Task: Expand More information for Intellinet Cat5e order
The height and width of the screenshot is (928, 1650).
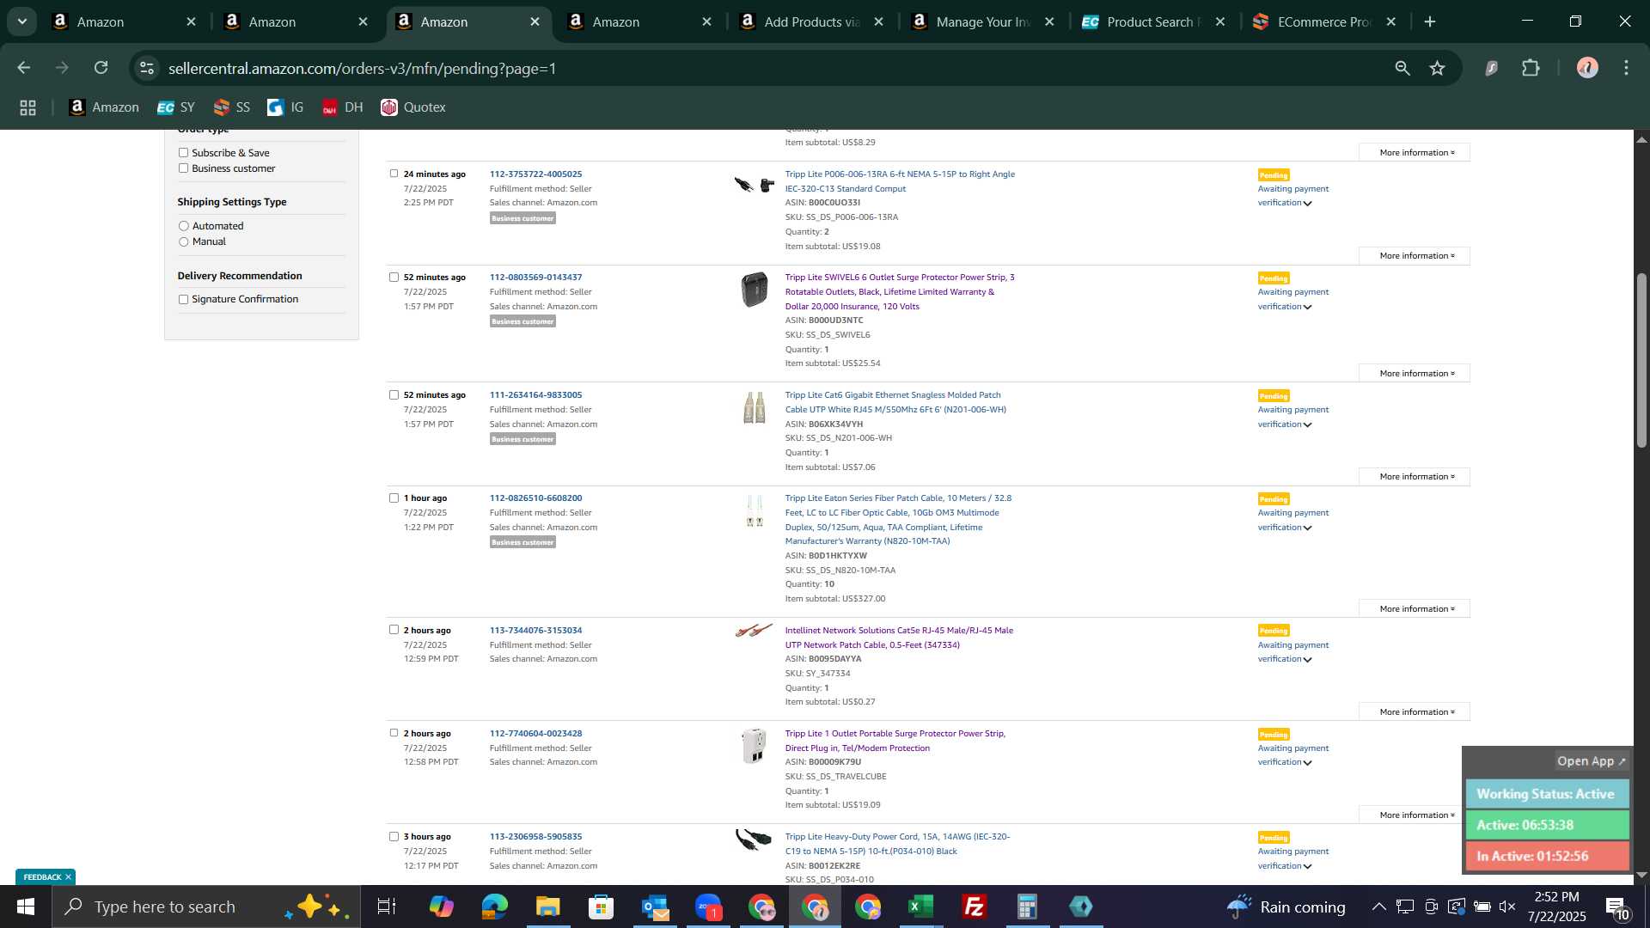Action: click(1415, 711)
